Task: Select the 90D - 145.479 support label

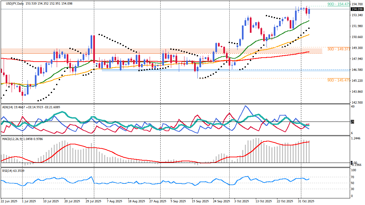Action: 339,80
